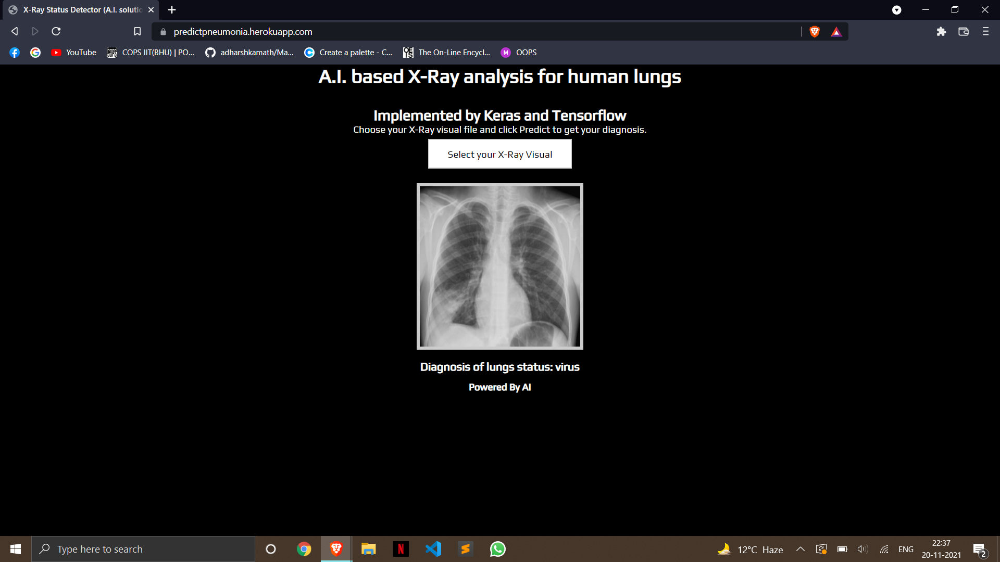The width and height of the screenshot is (1000, 562).
Task: Expand the hidden system tray icons
Action: point(801,549)
